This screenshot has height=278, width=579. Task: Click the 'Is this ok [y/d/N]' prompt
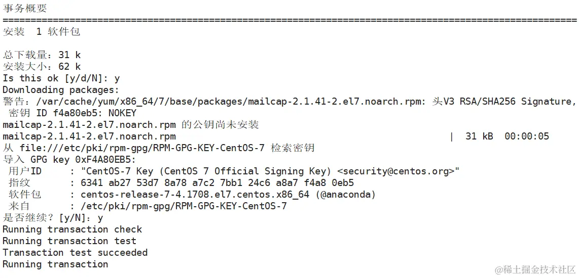[x=61, y=78]
